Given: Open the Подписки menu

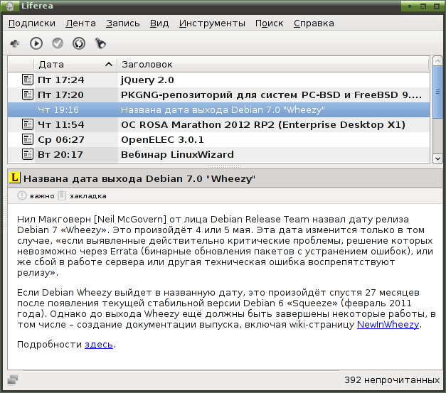Looking at the screenshot, I should (x=32, y=23).
